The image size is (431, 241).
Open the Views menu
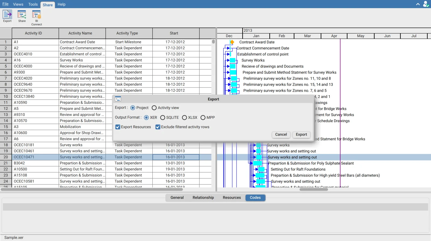pyautogui.click(x=18, y=4)
